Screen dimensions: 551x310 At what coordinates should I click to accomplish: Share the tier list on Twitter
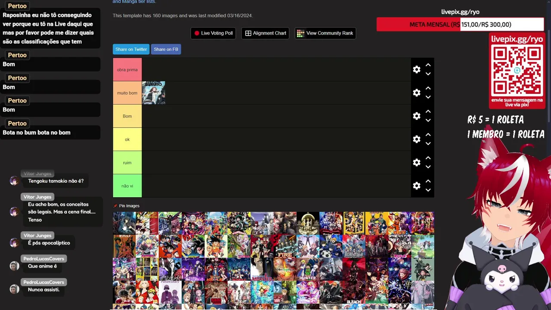tap(131, 49)
